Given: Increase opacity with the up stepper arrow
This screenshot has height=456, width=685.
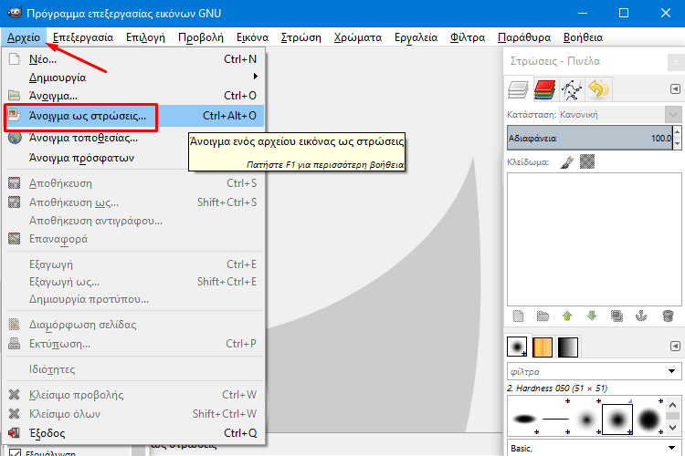Looking at the screenshot, I should [677, 132].
